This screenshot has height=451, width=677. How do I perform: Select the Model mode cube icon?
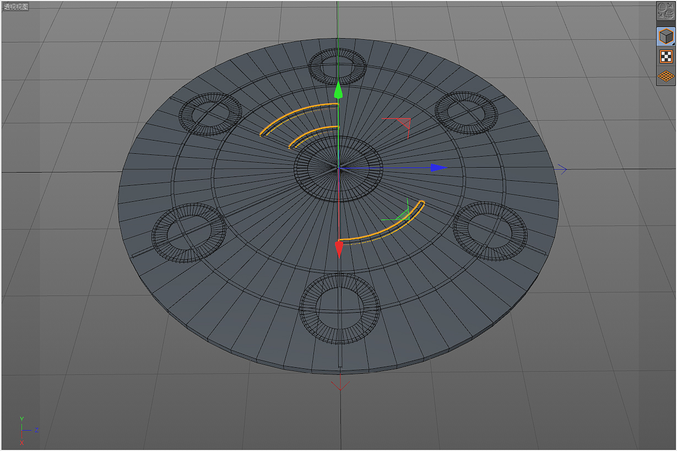(666, 37)
